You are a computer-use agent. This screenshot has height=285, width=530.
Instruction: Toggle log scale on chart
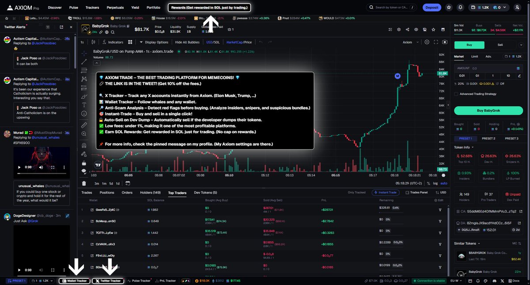click(x=435, y=183)
